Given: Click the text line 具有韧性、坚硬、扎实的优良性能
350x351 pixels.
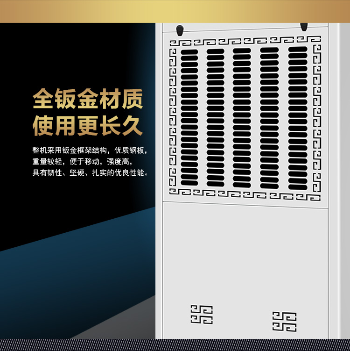Looking at the screenshot, I should (x=91, y=173).
